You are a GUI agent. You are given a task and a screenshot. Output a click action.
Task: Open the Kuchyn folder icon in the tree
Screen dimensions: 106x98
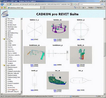pos(4,39)
